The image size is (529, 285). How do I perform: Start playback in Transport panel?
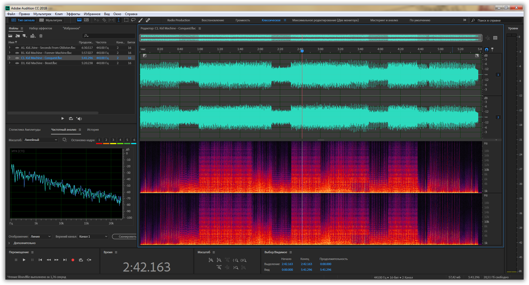coord(24,260)
